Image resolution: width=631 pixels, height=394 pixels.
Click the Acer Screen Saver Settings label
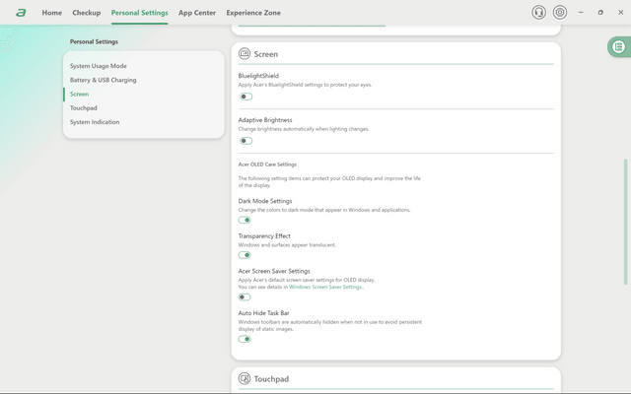coord(274,271)
